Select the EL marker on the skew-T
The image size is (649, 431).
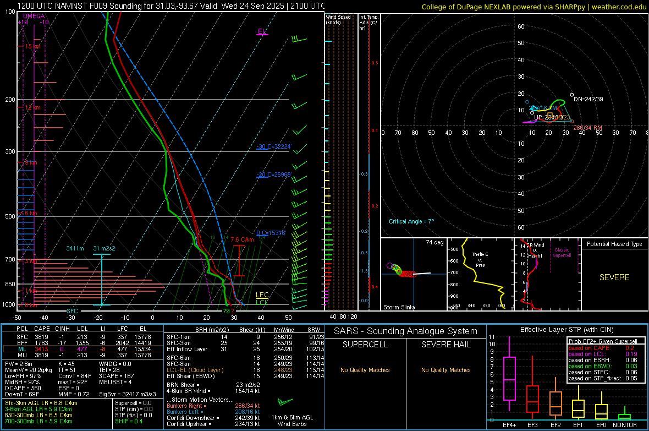pos(262,31)
